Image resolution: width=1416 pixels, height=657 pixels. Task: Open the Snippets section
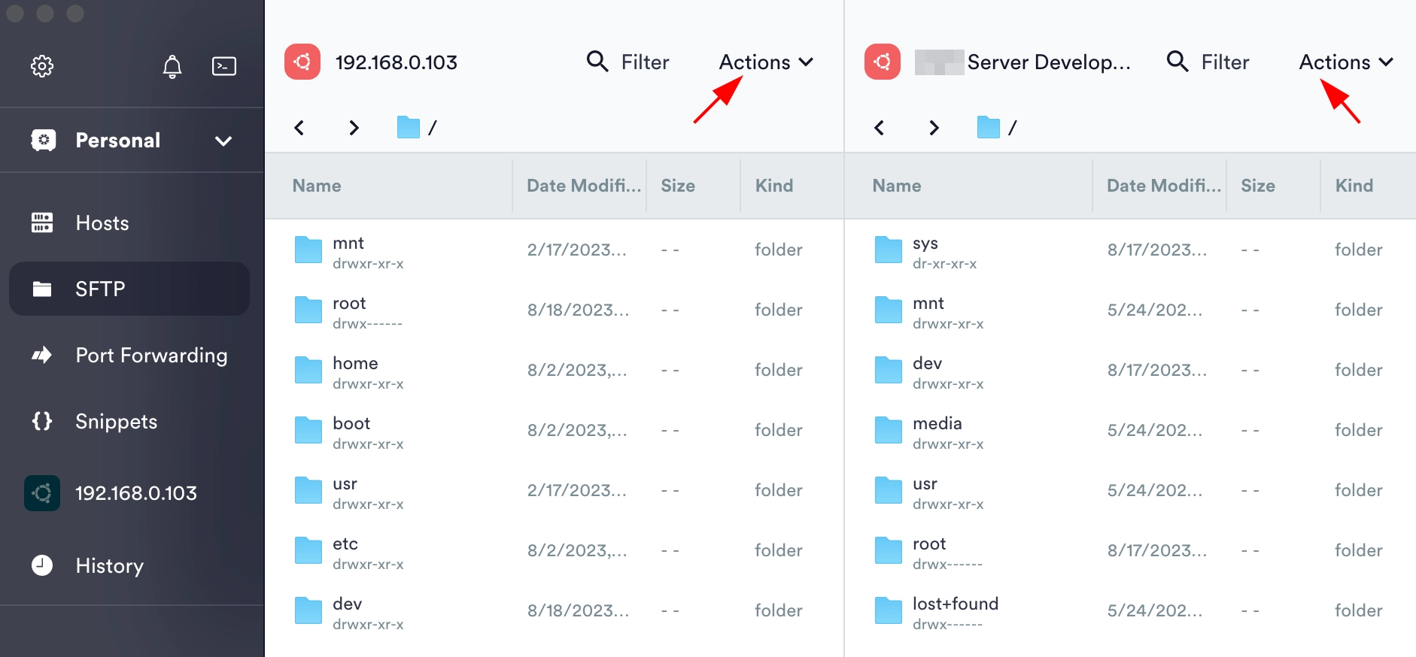click(x=116, y=421)
